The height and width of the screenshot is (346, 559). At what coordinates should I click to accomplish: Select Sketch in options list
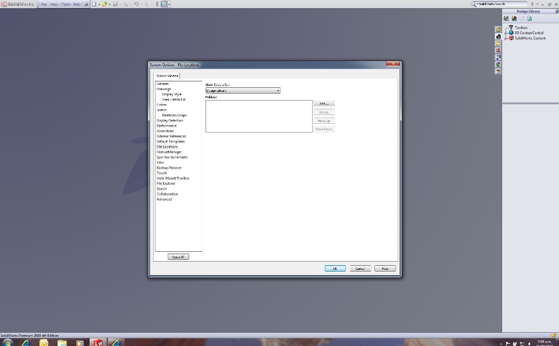(161, 110)
